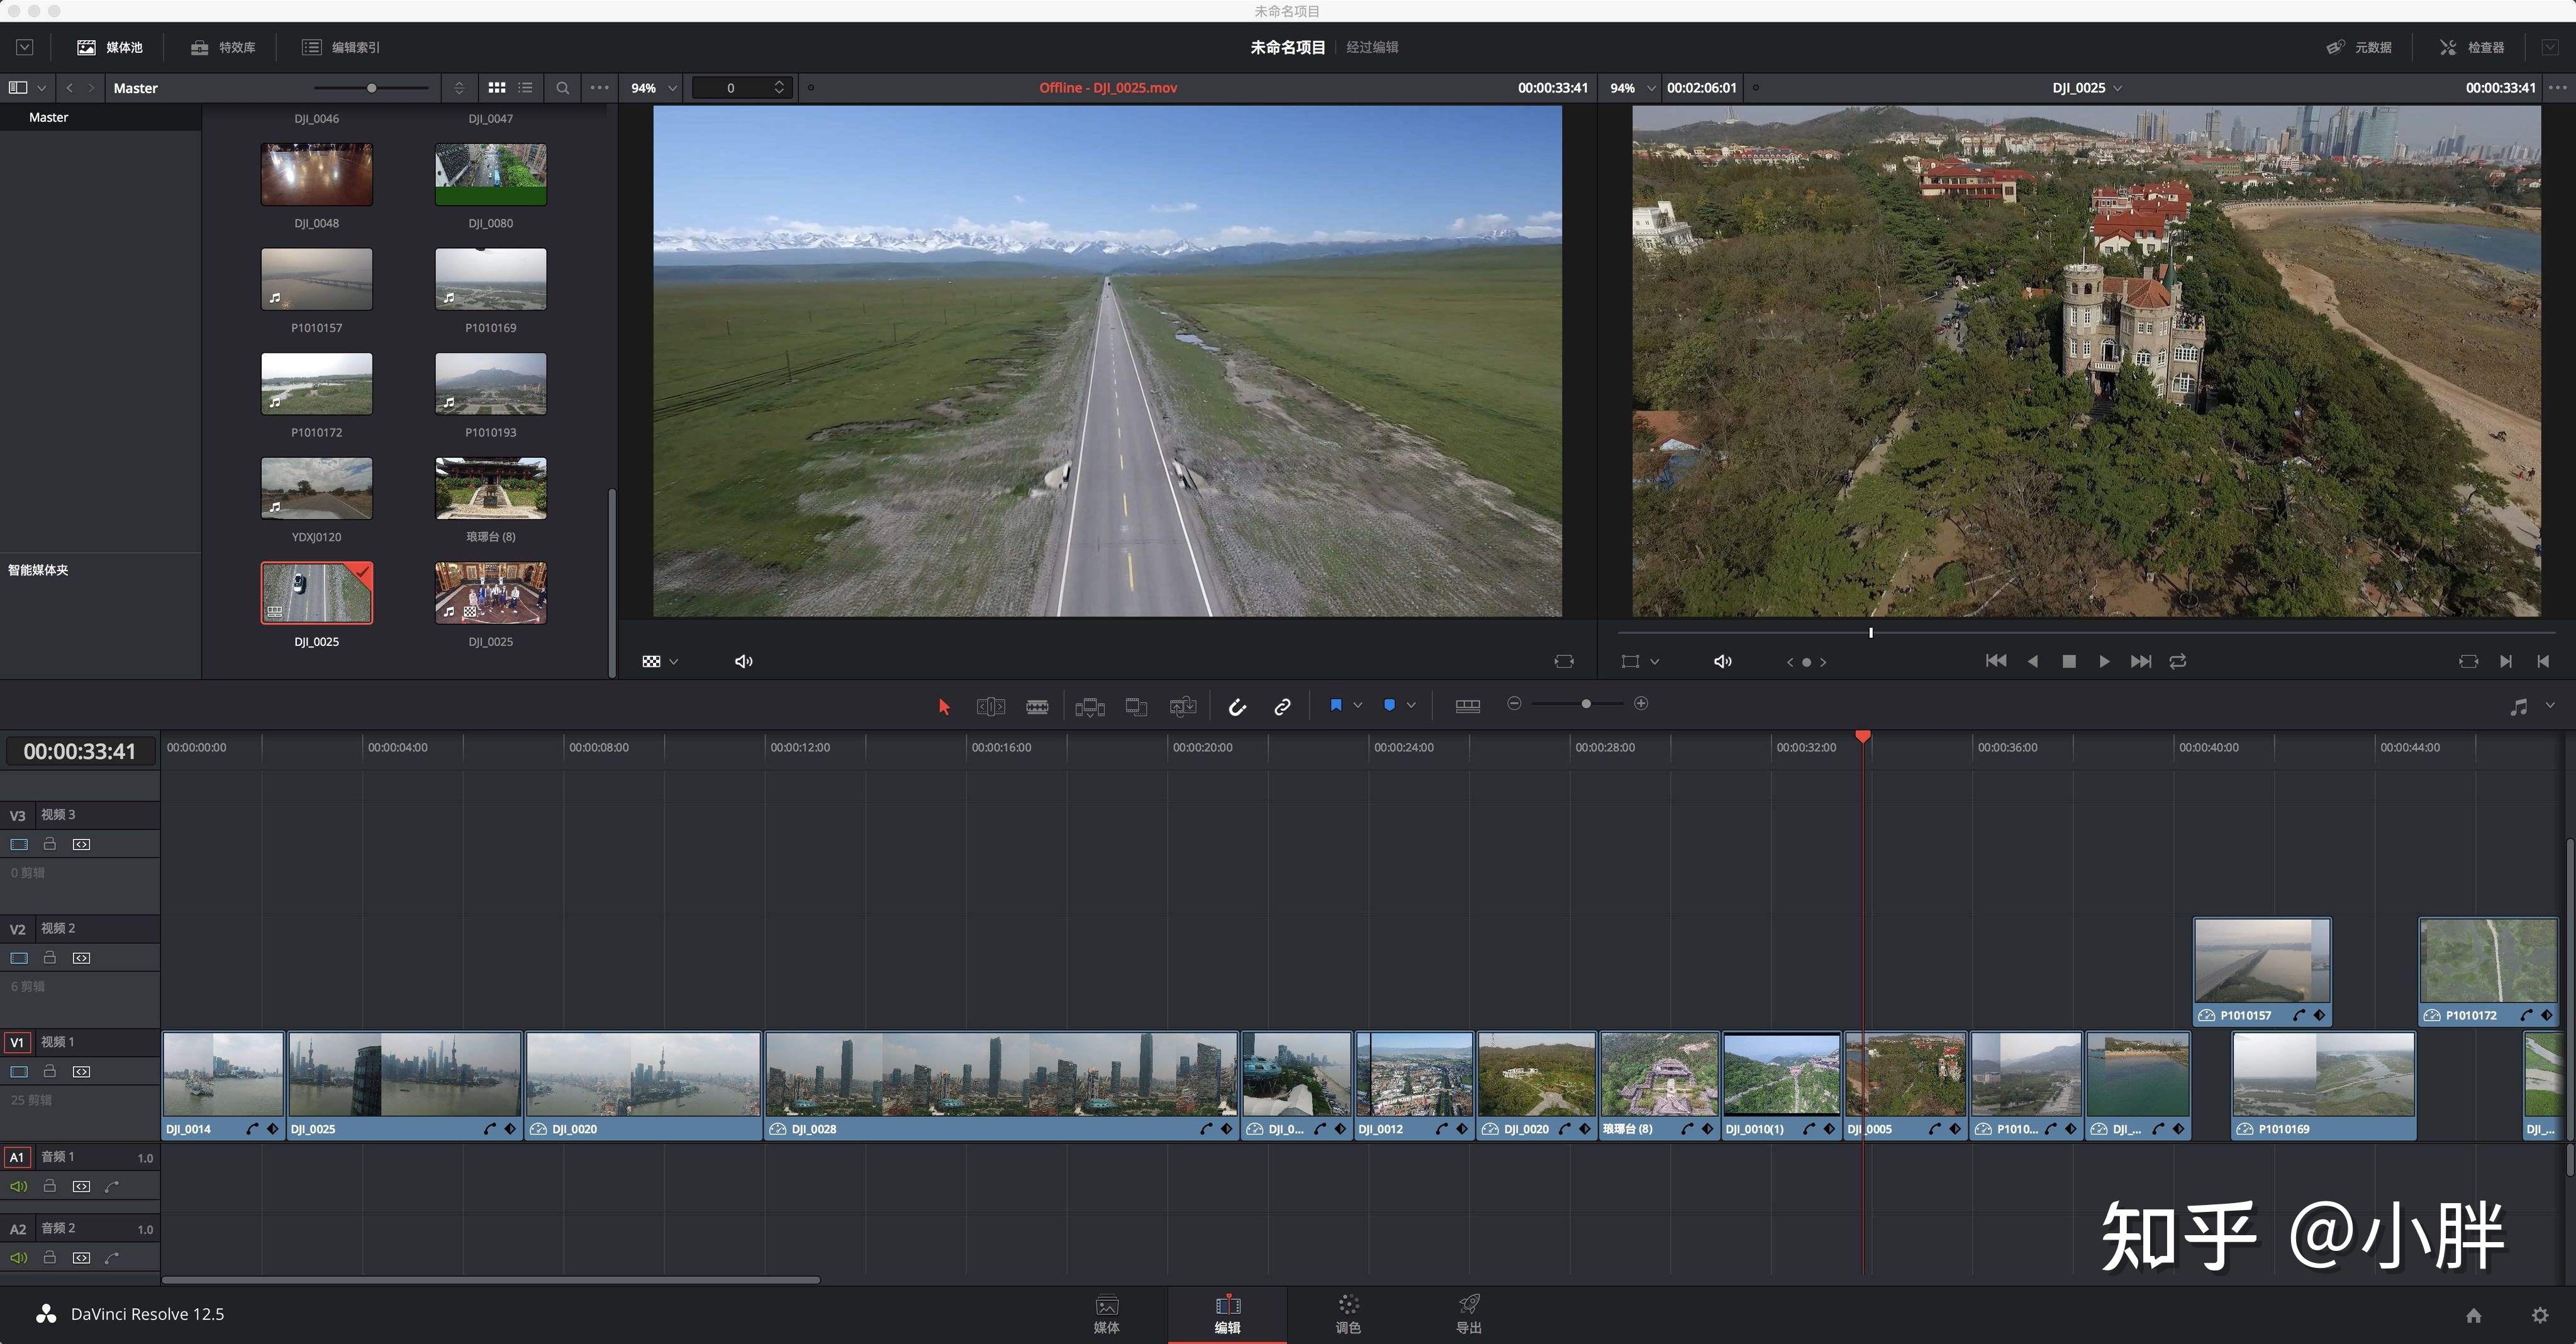Image resolution: width=2576 pixels, height=1344 pixels.
Task: Mute audio track A1 speaker
Action: tap(18, 1186)
